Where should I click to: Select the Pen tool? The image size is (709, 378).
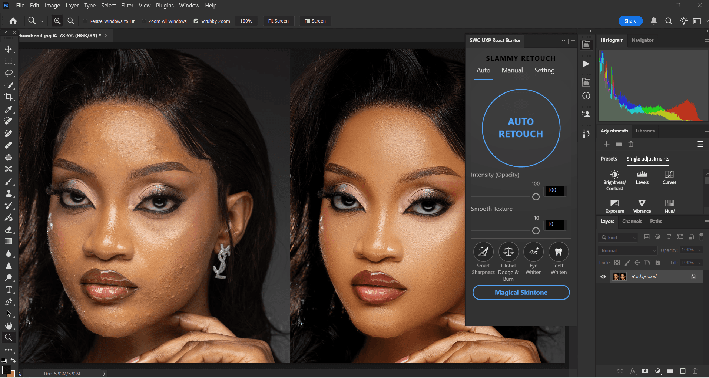click(9, 302)
